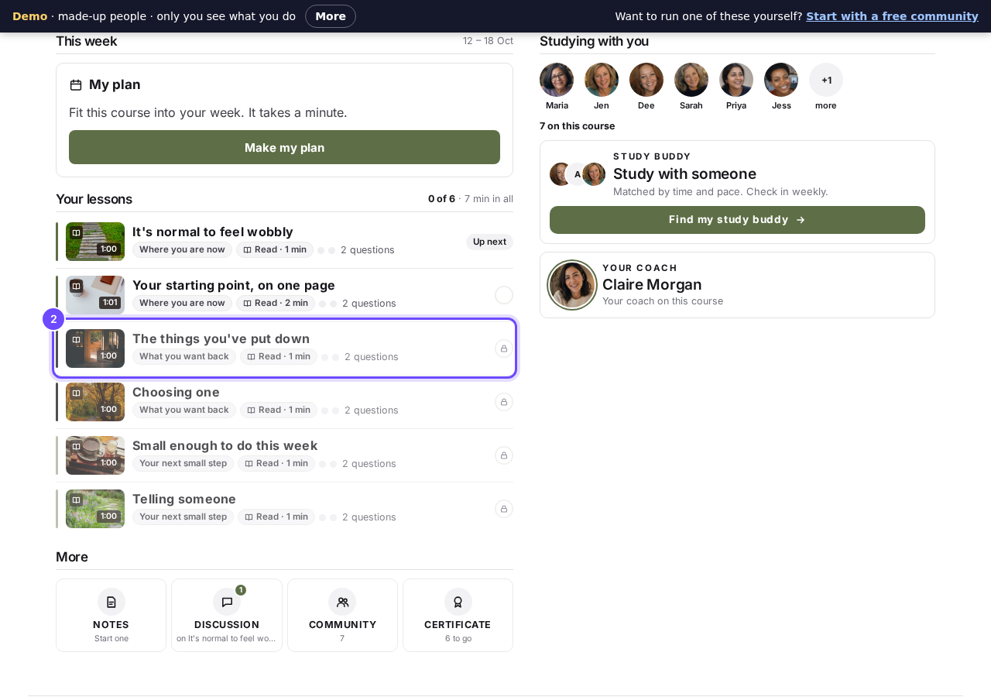Click Maria's avatar
The width and height of the screenshot is (991, 697).
[557, 80]
